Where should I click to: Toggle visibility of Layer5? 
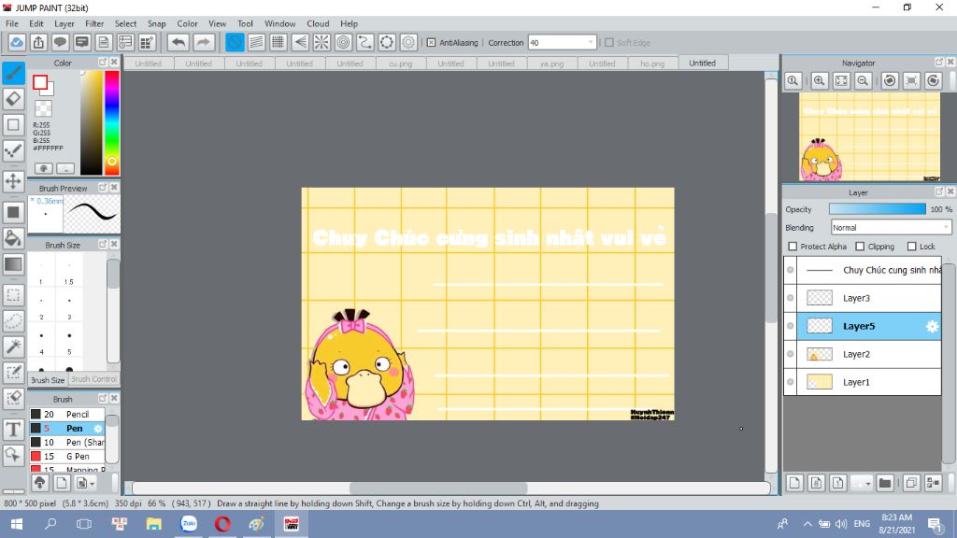[791, 326]
